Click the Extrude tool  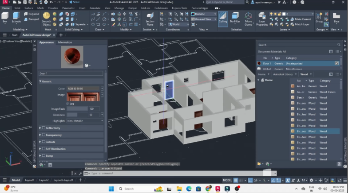point(16,18)
